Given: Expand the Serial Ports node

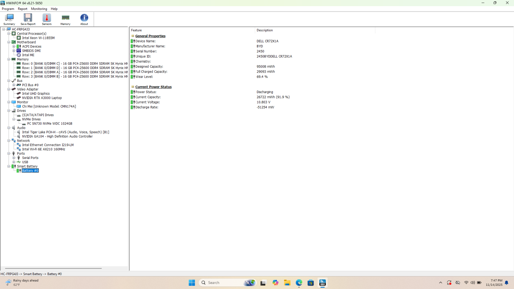Looking at the screenshot, I should [13, 158].
